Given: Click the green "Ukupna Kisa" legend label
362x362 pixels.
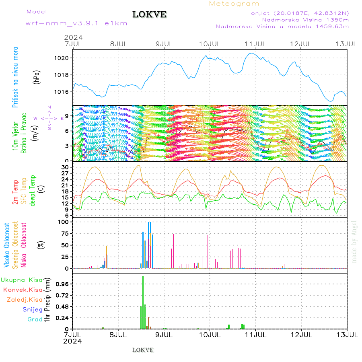Looking at the screenshot, I should pos(22,280).
